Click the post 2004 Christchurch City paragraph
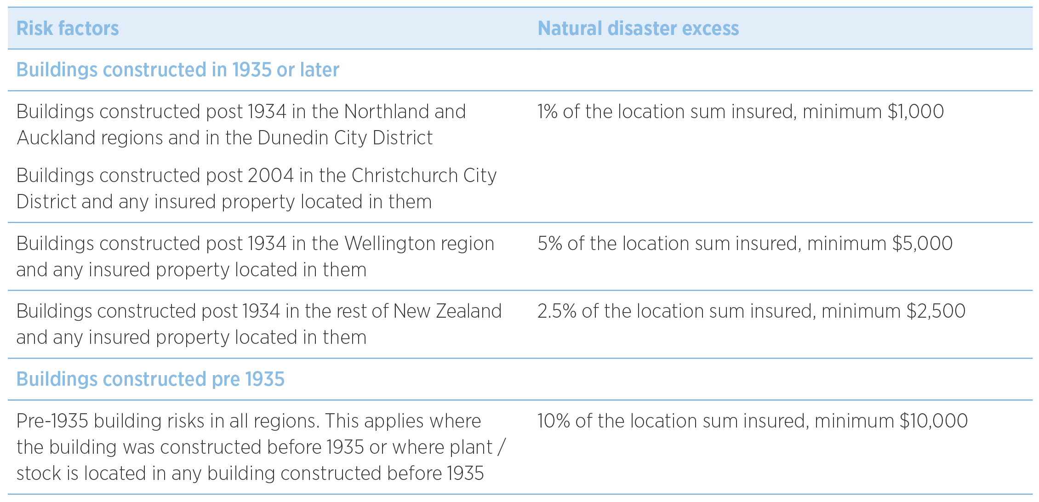The height and width of the screenshot is (502, 1039). [256, 188]
